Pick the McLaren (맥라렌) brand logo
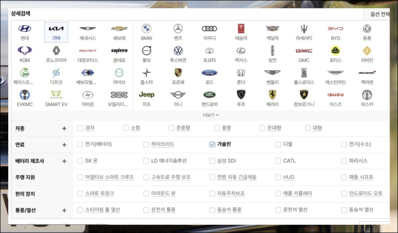This screenshot has width=398, height=233. tap(367, 73)
